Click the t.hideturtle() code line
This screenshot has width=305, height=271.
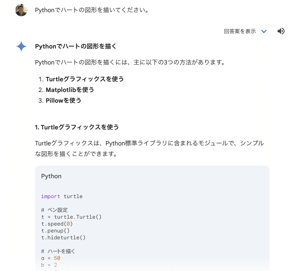pyautogui.click(x=63, y=238)
